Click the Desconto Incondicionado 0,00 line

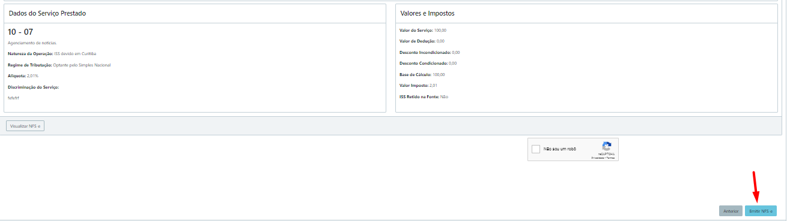pyautogui.click(x=430, y=52)
